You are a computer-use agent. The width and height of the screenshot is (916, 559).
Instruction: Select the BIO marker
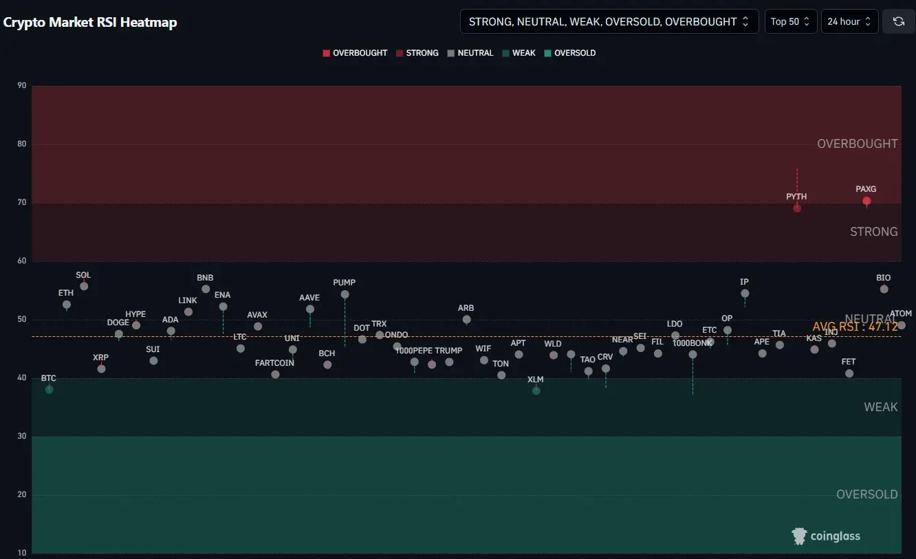(884, 289)
